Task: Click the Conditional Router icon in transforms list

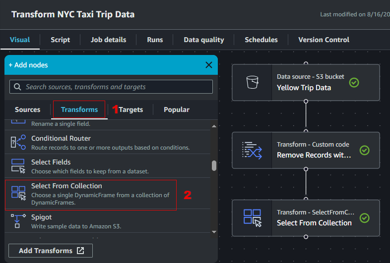Action: tap(18, 142)
